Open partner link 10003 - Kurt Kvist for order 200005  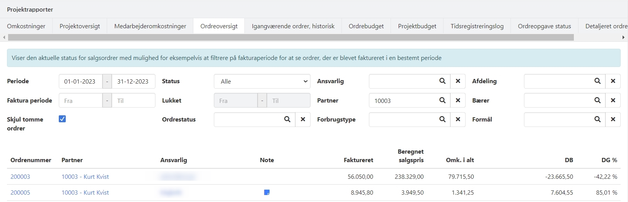click(85, 193)
